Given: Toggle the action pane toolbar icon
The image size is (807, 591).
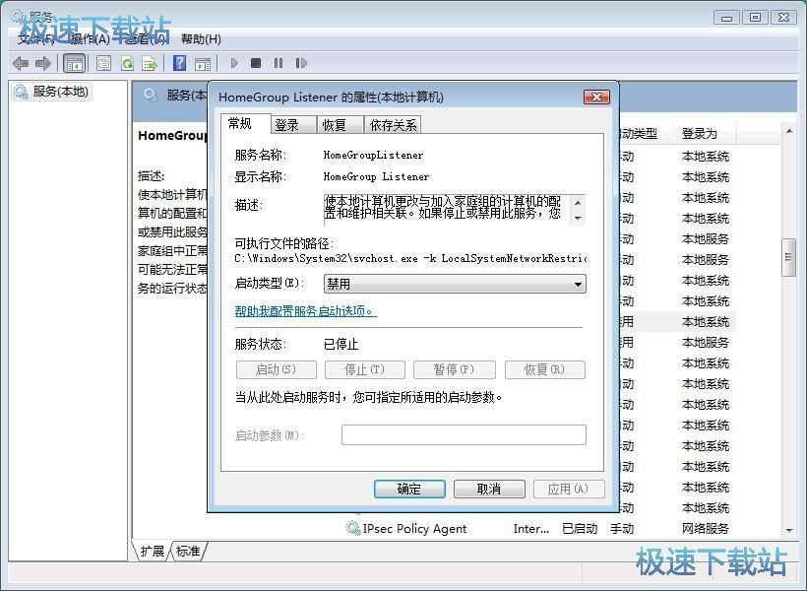Looking at the screenshot, I should (203, 63).
